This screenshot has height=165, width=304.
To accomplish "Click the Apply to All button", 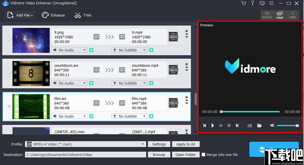I will 186,144.
